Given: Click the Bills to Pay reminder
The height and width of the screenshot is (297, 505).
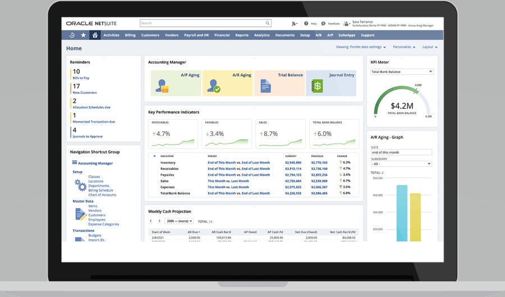Looking at the screenshot, I should tap(81, 78).
